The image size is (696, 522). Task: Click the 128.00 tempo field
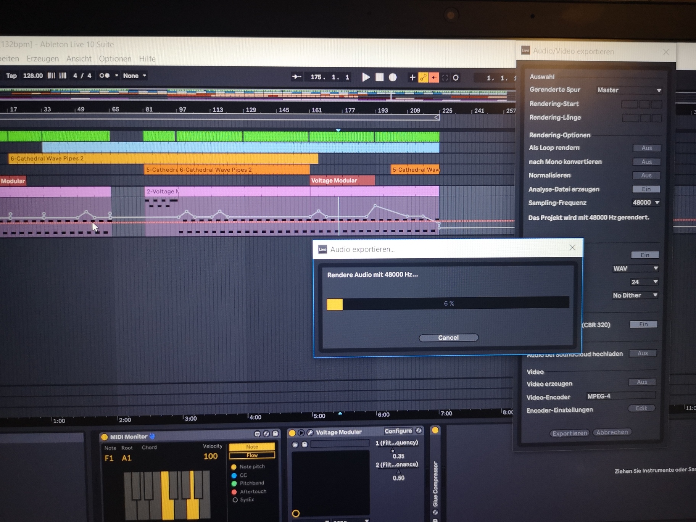pos(33,76)
